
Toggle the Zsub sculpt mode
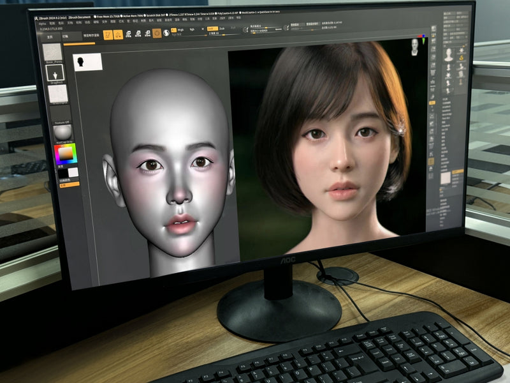[221, 29]
